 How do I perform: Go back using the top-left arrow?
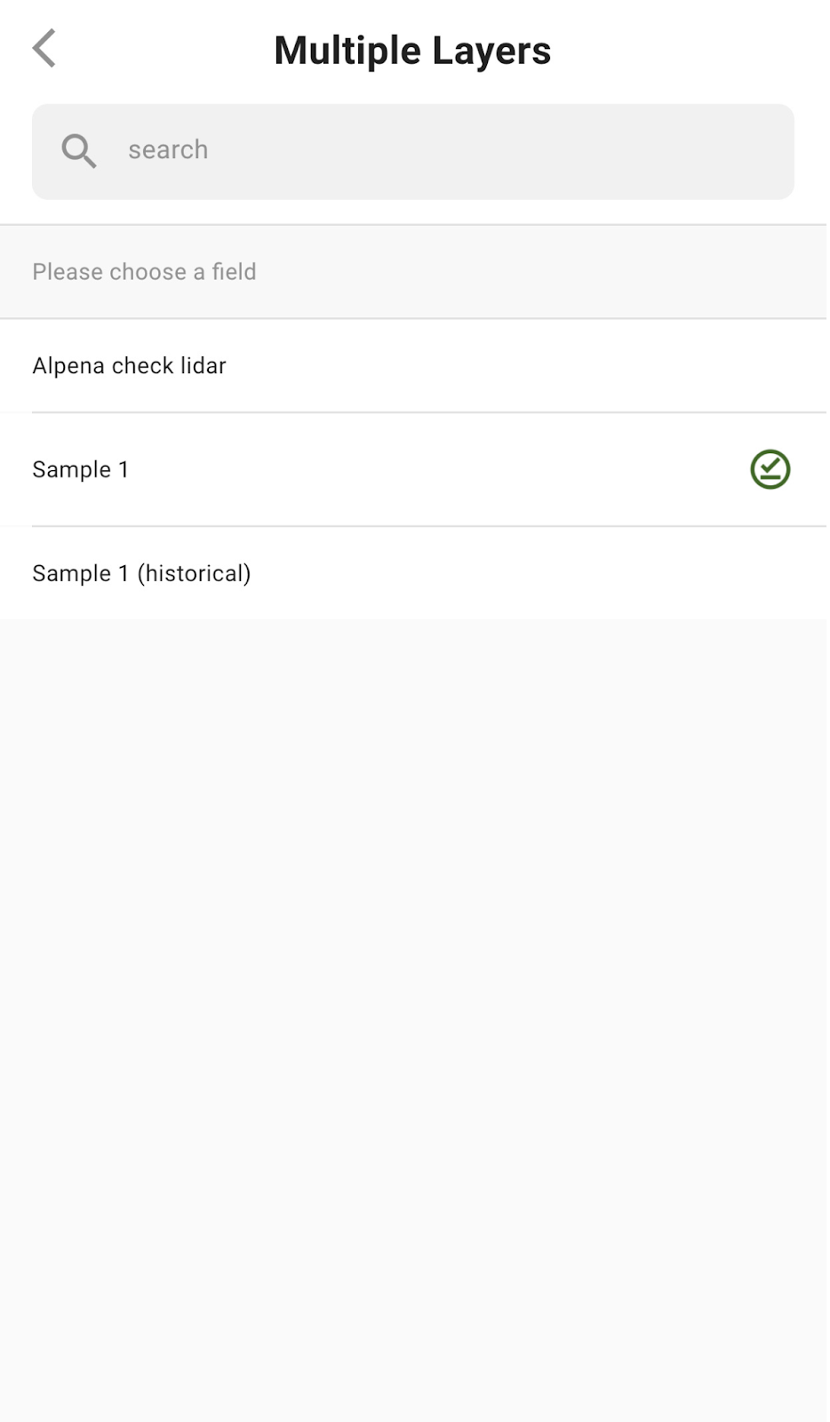click(44, 48)
